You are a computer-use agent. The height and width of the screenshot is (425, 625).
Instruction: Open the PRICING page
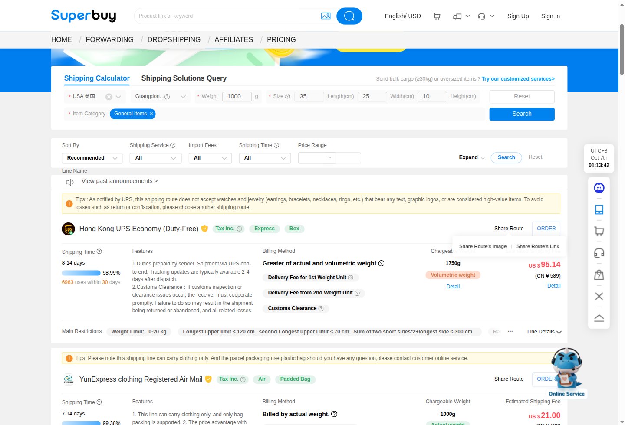[281, 39]
